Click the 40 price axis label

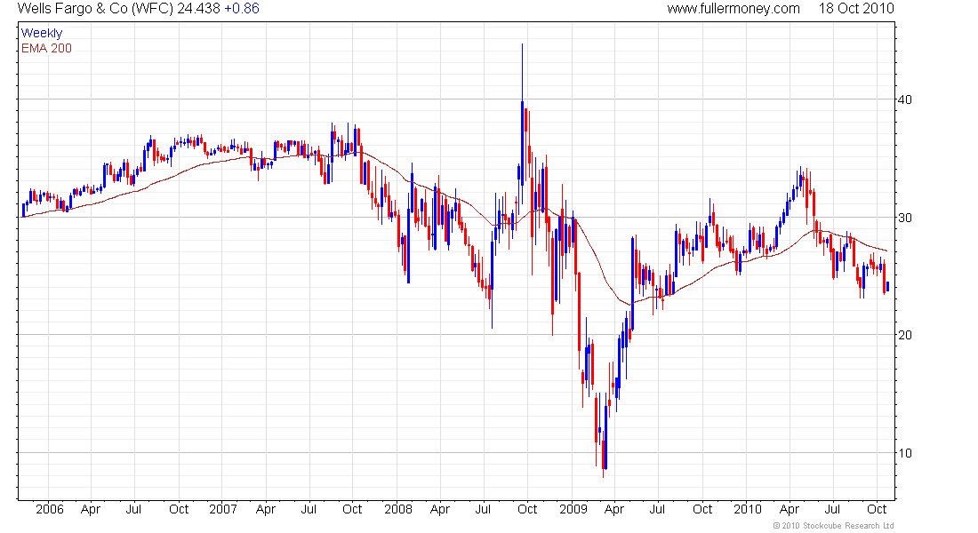pyautogui.click(x=904, y=99)
